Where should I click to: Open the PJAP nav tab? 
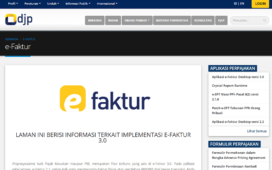click(x=221, y=20)
